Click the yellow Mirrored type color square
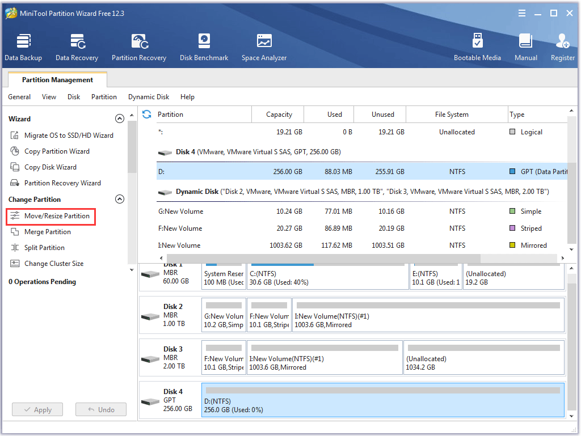This screenshot has height=436, width=581. [x=512, y=245]
